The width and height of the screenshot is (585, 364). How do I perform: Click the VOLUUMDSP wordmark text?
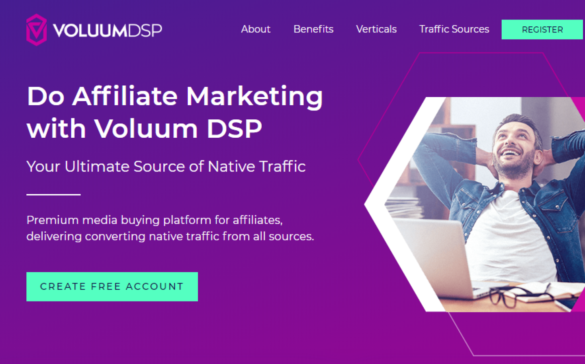[x=107, y=30]
